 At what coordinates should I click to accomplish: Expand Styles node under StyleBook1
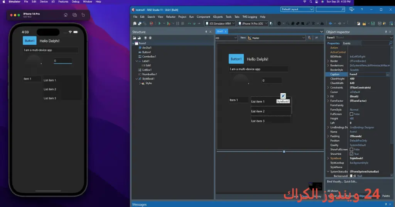[140, 83]
